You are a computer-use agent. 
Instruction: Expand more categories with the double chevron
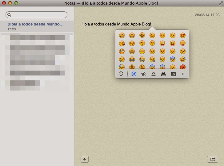click(x=183, y=74)
